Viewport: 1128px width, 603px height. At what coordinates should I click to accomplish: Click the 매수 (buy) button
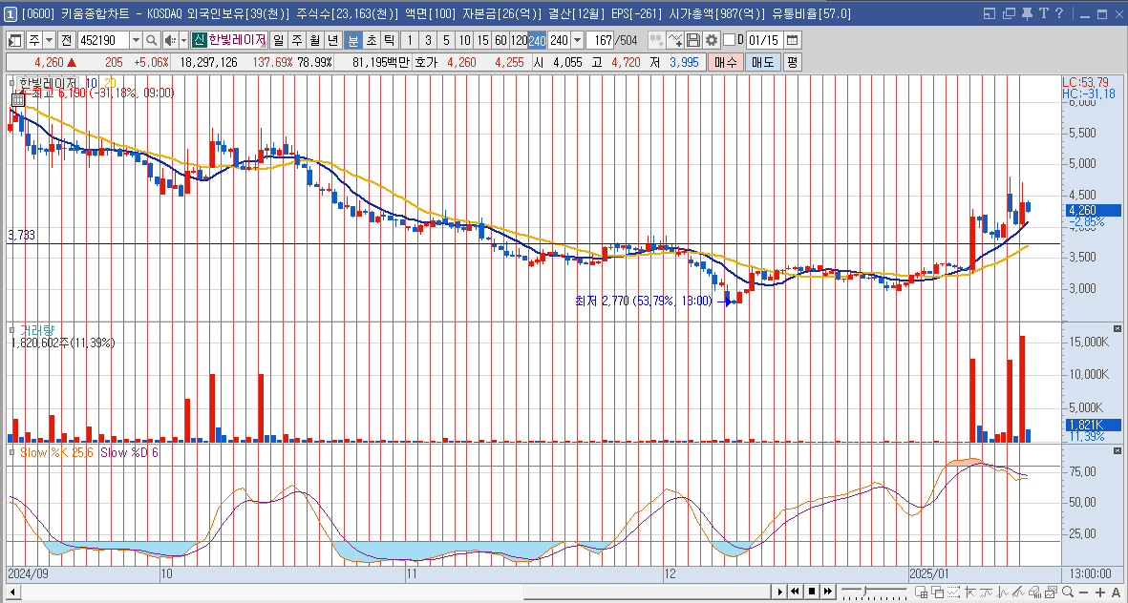[725, 63]
